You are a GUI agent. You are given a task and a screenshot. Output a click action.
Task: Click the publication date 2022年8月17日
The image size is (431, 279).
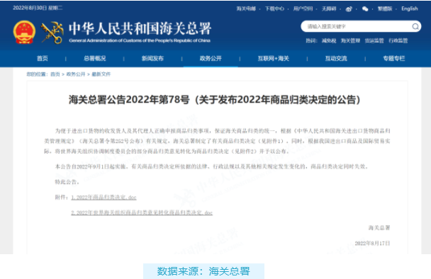[372, 244]
